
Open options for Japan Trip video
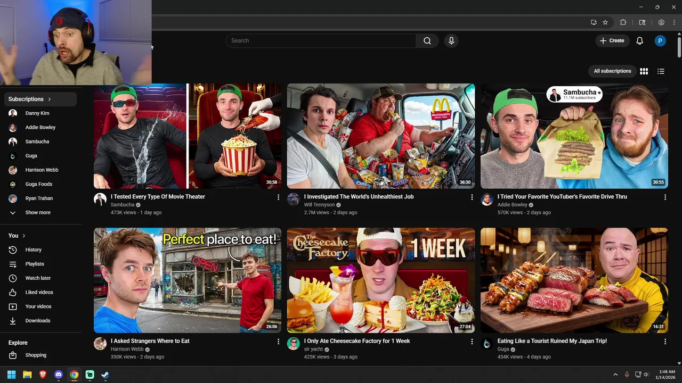click(665, 342)
